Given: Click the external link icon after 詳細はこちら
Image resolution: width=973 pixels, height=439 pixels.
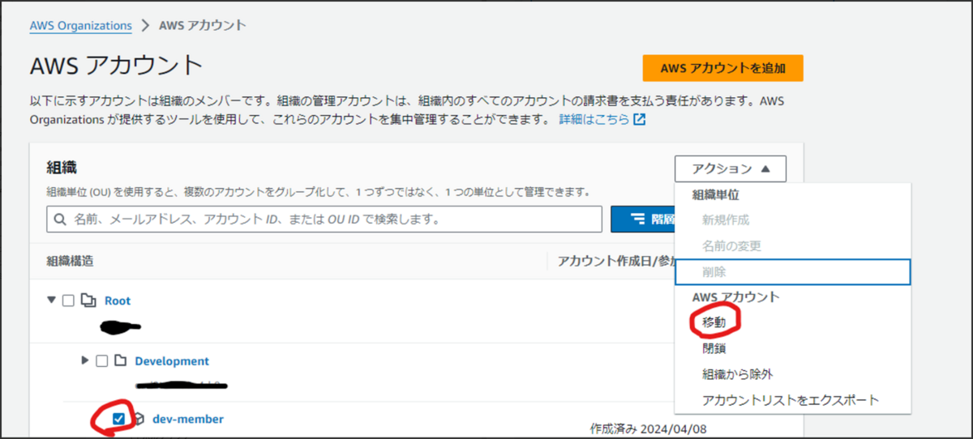Looking at the screenshot, I should point(639,120).
